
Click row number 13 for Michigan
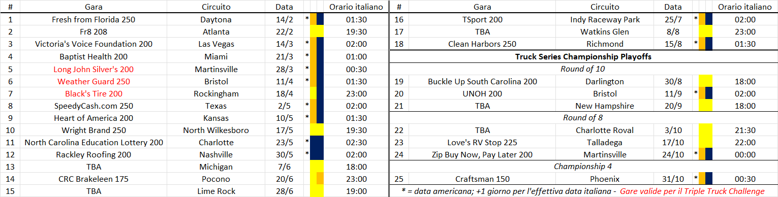(x=11, y=167)
